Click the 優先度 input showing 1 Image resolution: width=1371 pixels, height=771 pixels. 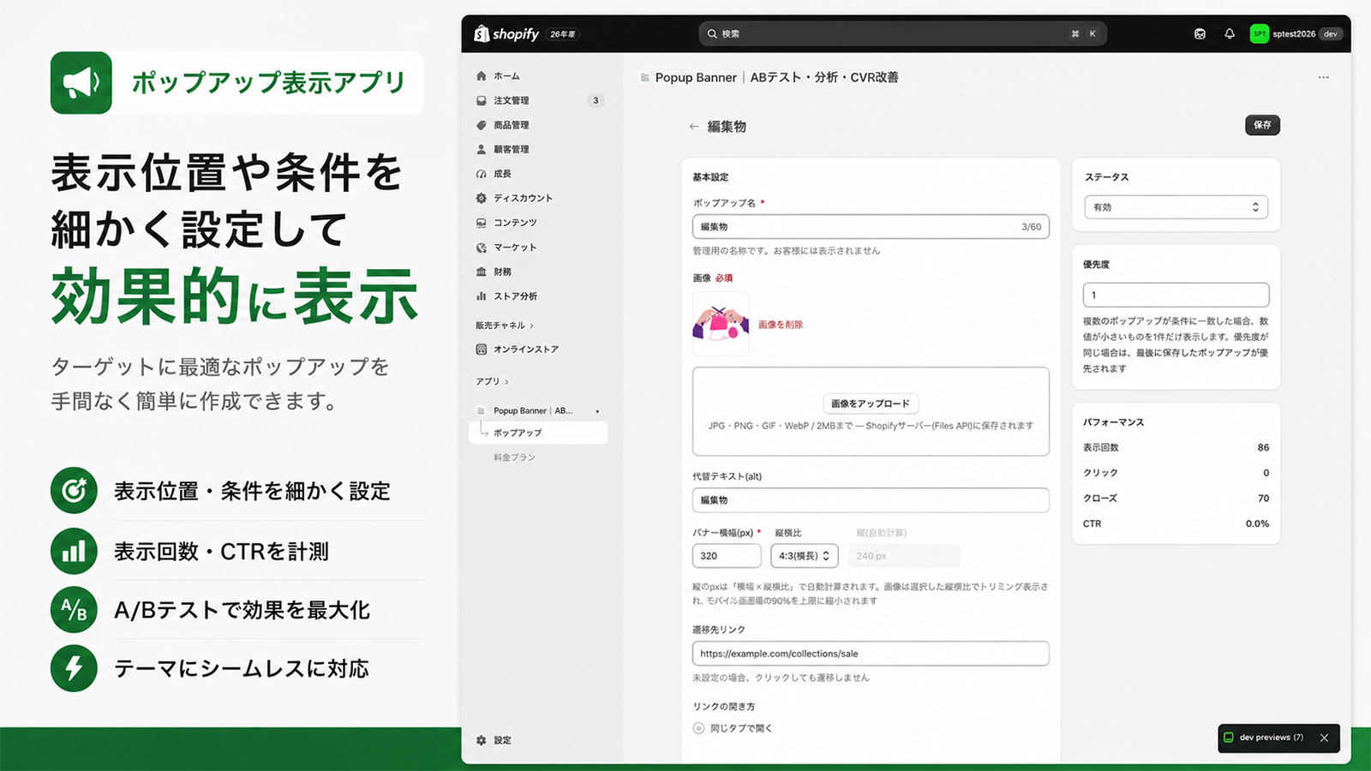(1176, 295)
